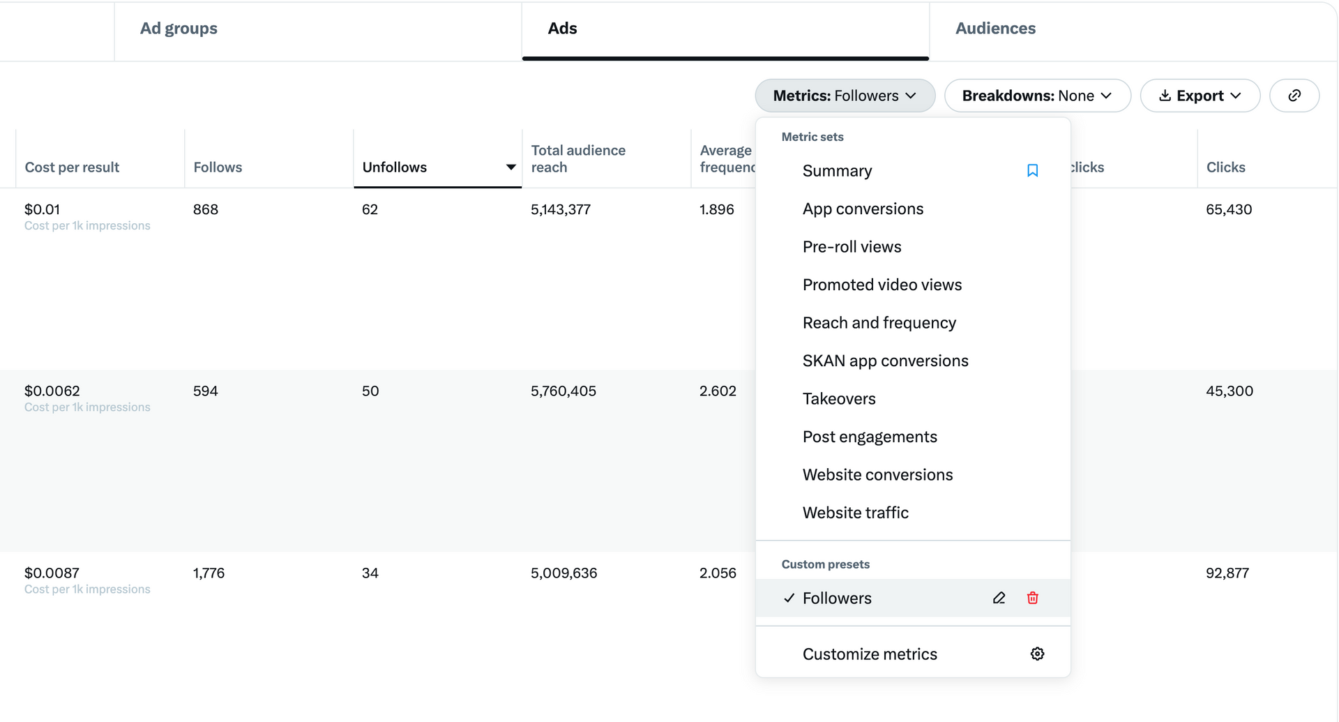Click the download icon in Export button
The image size is (1339, 722).
coord(1166,96)
